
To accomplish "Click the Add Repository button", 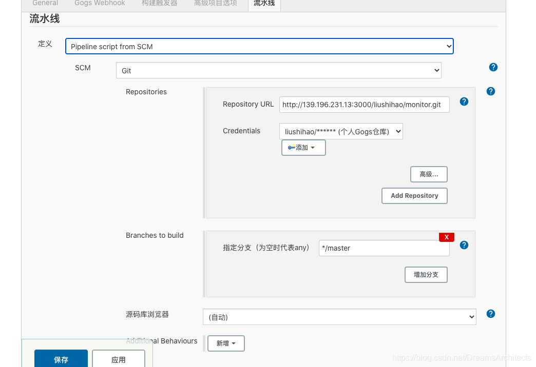I will 414,195.
